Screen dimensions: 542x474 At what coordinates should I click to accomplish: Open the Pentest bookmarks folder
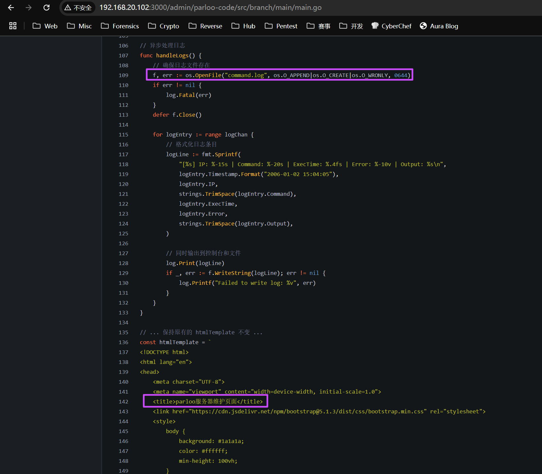[x=281, y=26]
